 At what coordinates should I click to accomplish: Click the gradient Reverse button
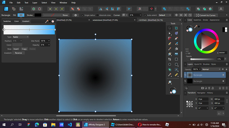(x=18, y=53)
